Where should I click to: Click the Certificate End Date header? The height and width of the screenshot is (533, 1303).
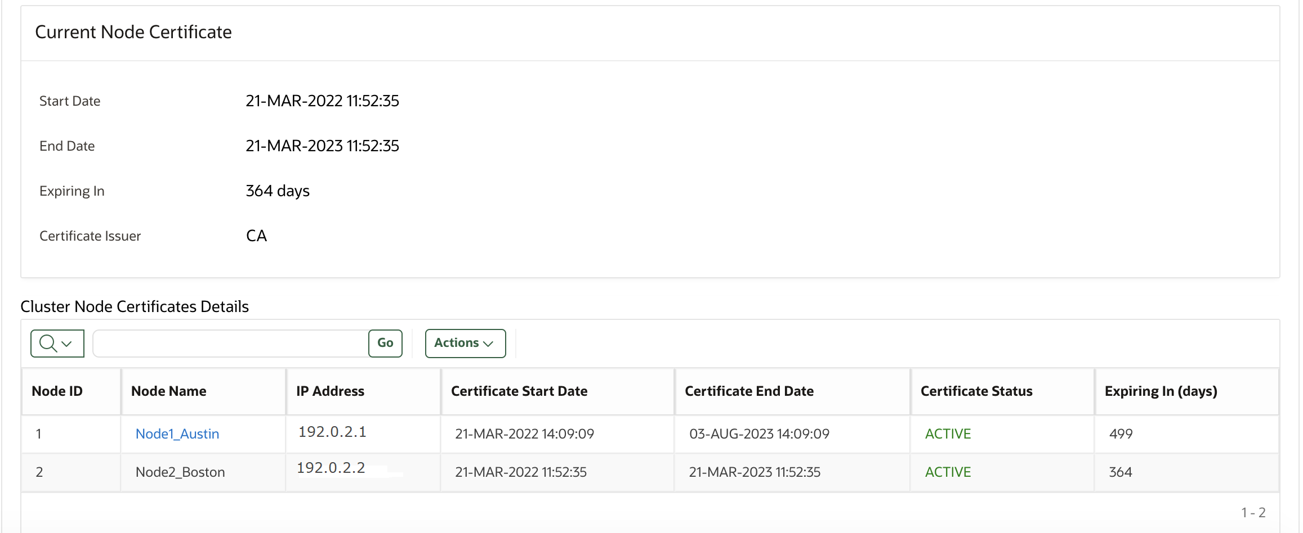748,391
